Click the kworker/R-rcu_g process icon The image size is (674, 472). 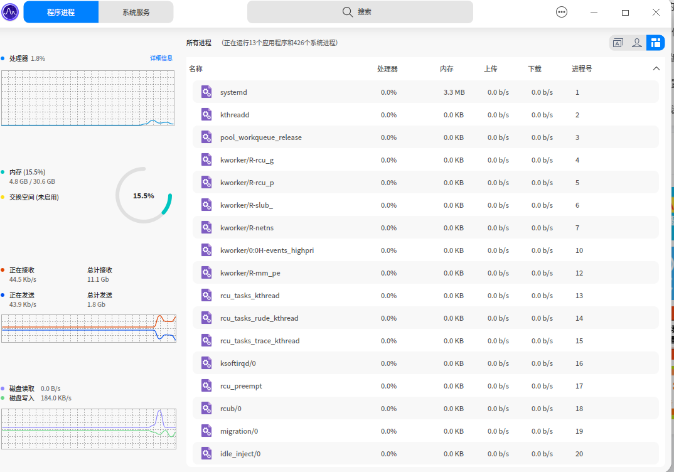pos(206,160)
